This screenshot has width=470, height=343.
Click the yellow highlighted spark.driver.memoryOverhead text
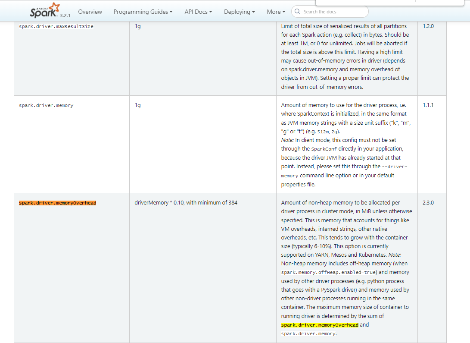(x=320, y=325)
